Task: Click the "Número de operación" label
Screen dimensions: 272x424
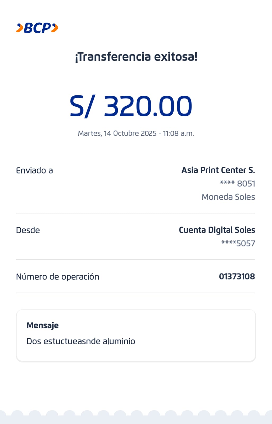Action: click(57, 277)
